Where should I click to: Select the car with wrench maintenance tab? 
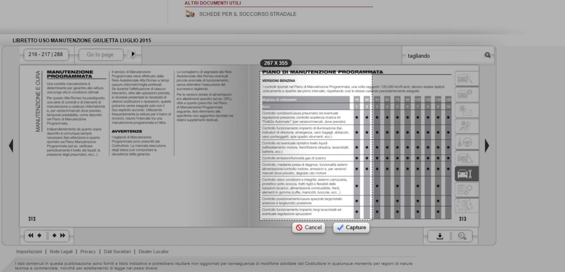[467, 174]
